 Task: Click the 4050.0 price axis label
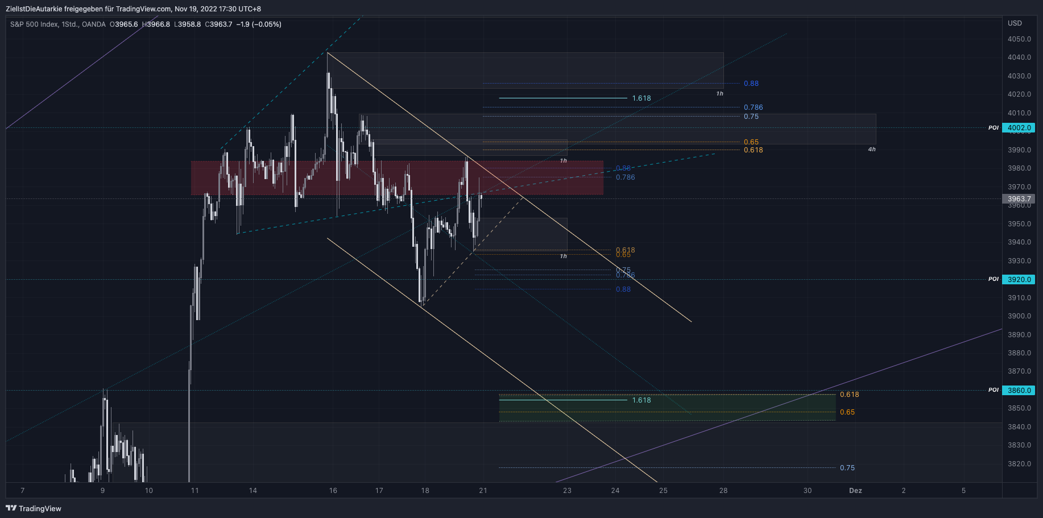point(1019,39)
